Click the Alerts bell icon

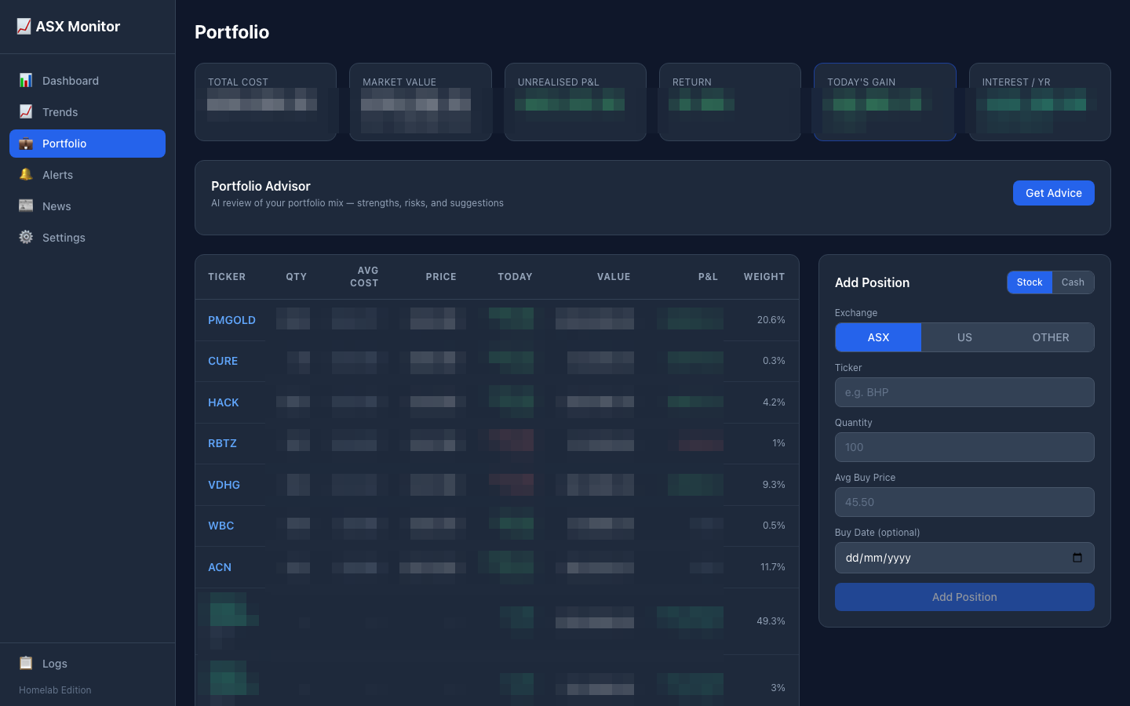pos(26,175)
